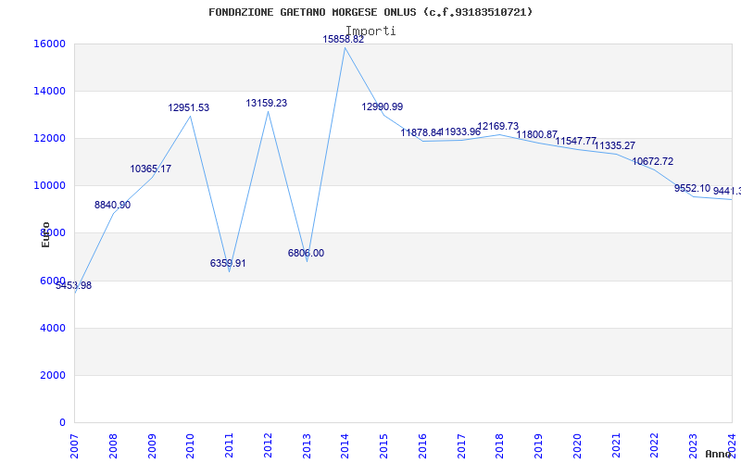Select the 2022 x-axis year label

tap(655, 444)
